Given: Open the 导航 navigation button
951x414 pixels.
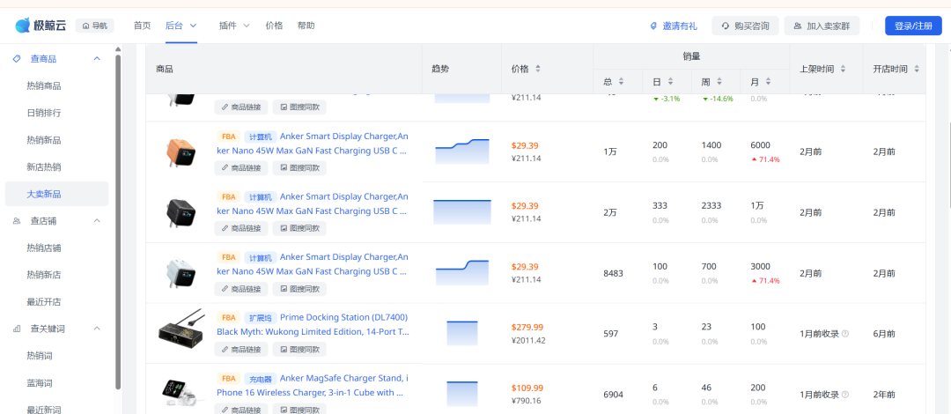Looking at the screenshot, I should point(94,26).
